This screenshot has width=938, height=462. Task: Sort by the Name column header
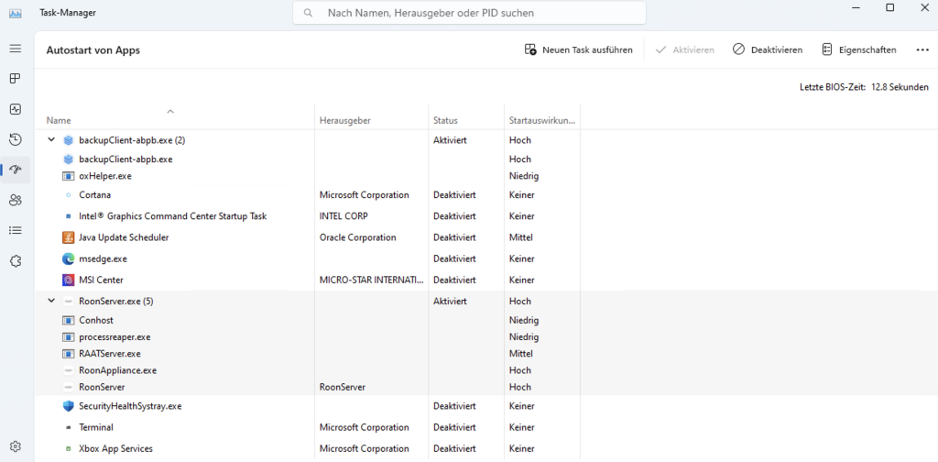coord(59,120)
